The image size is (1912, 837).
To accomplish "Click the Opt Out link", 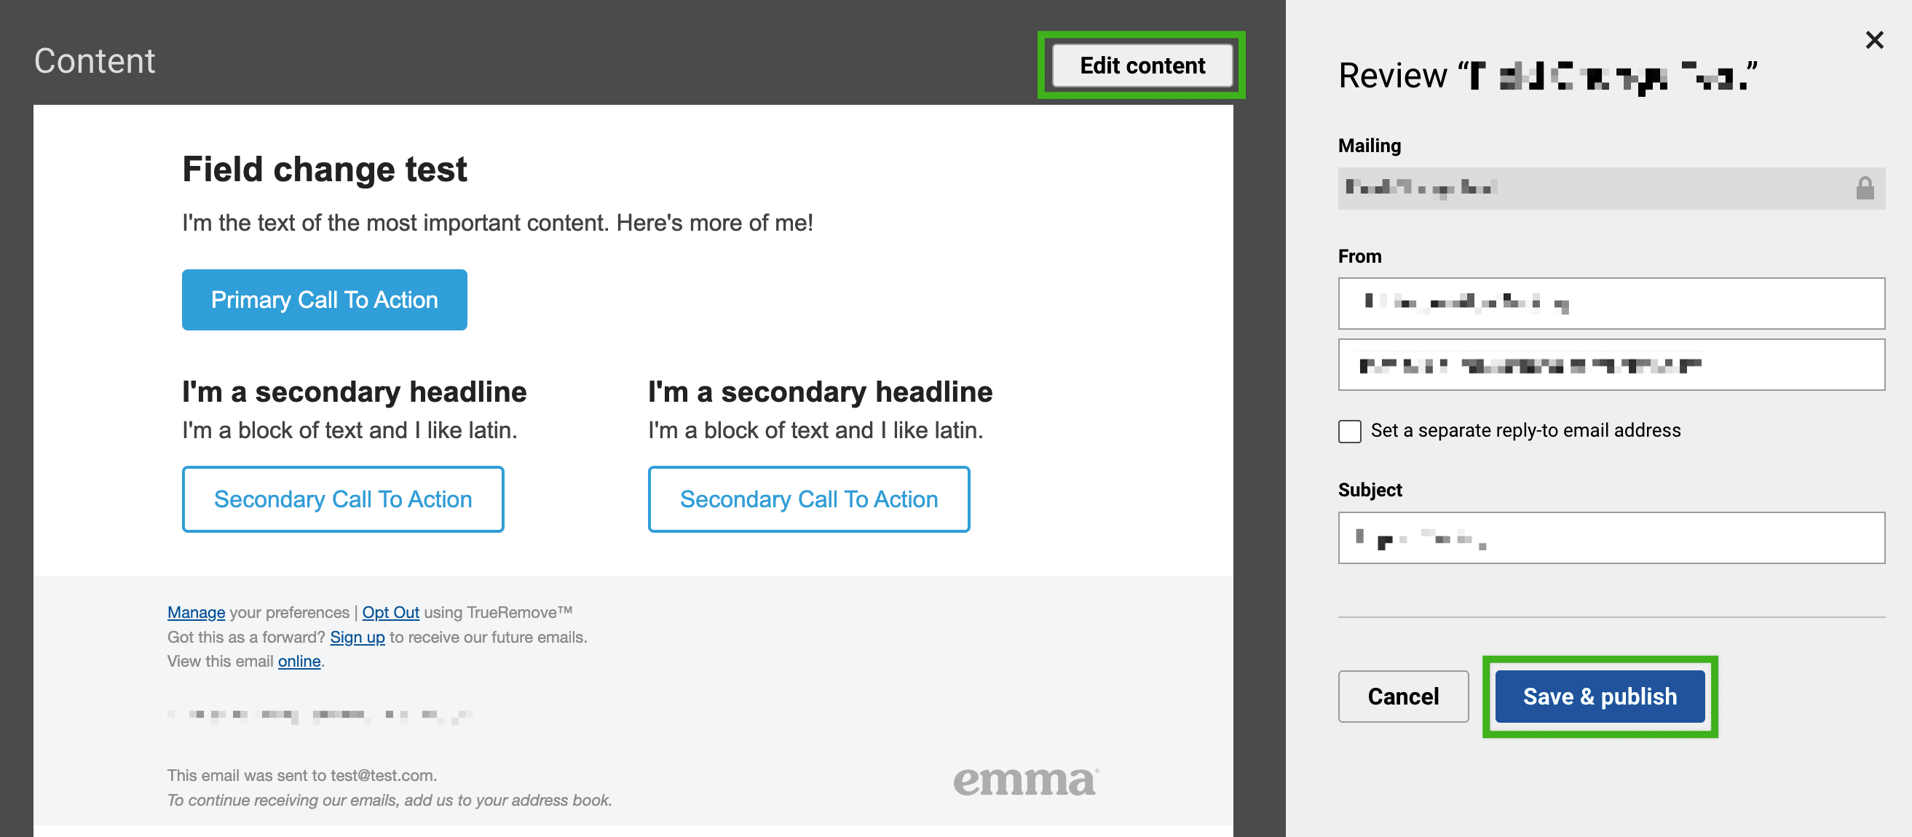I will [390, 612].
